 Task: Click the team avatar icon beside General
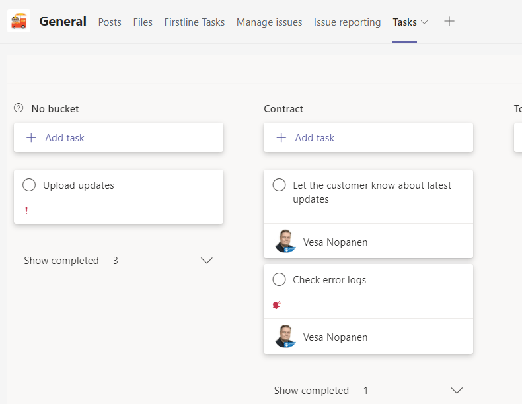(19, 22)
